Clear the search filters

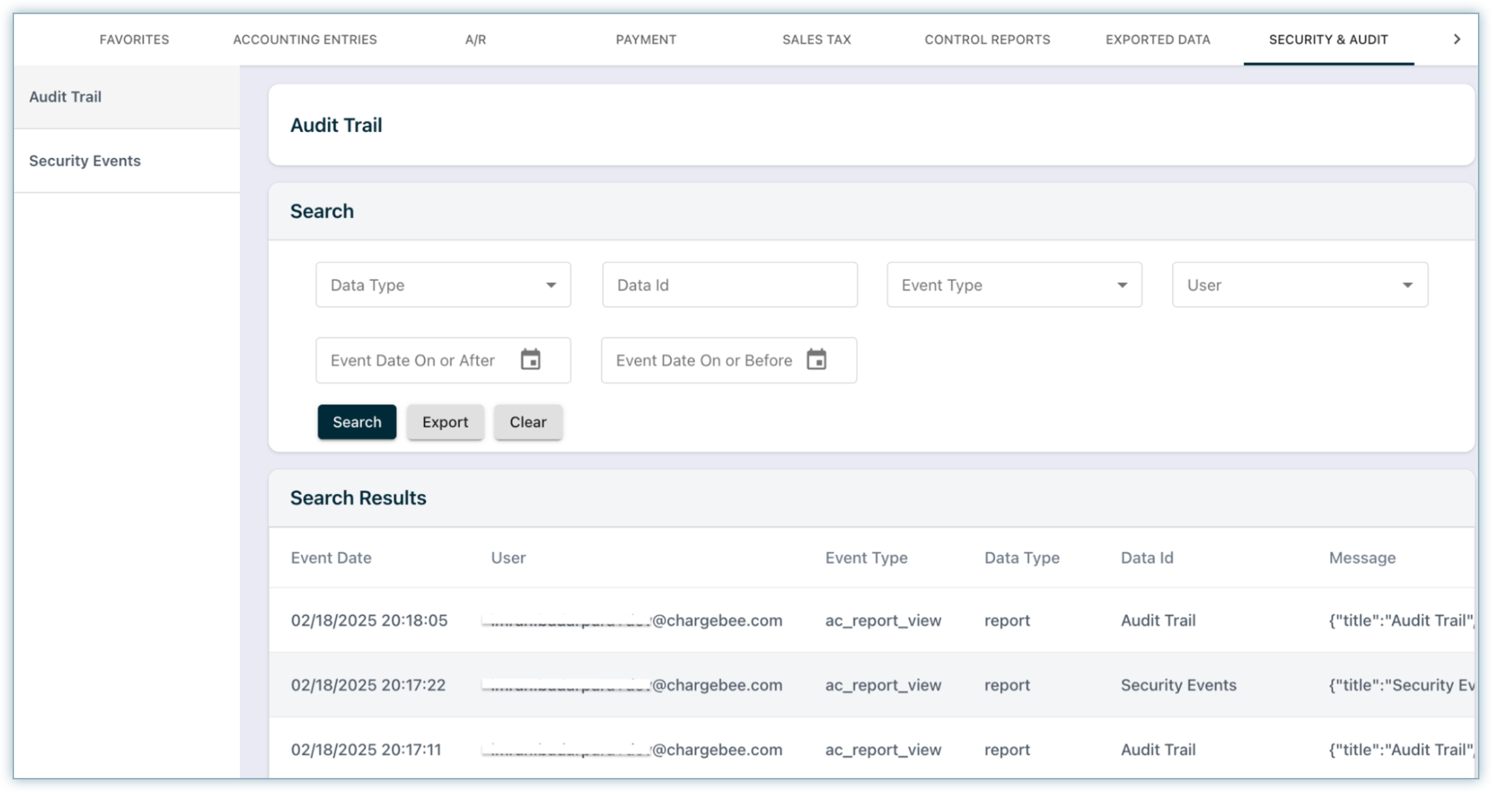coord(527,422)
